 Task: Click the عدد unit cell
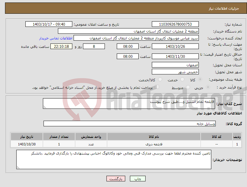[91, 144]
